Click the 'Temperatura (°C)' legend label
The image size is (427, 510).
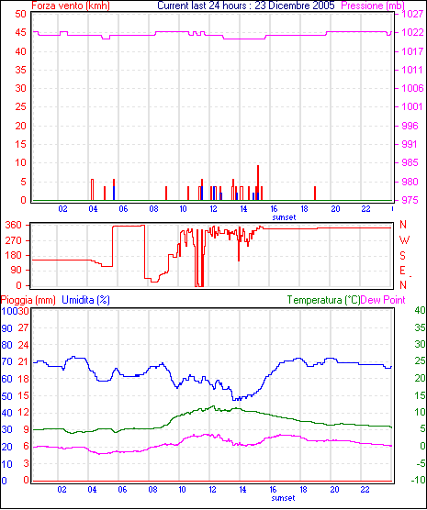(324, 300)
